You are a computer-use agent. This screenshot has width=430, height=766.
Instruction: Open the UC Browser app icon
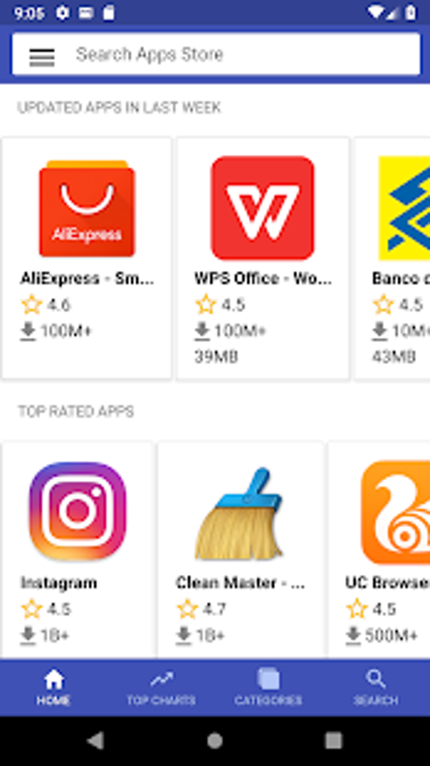coord(395,512)
